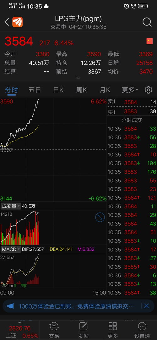Screen dimensions: 157x340
Task: Open the search magnifier icon
Action: tap(147, 22)
